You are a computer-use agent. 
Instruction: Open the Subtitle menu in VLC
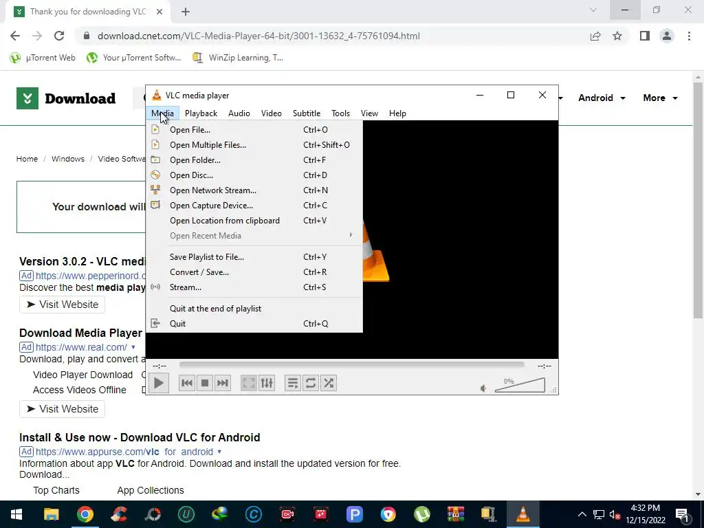(x=307, y=113)
